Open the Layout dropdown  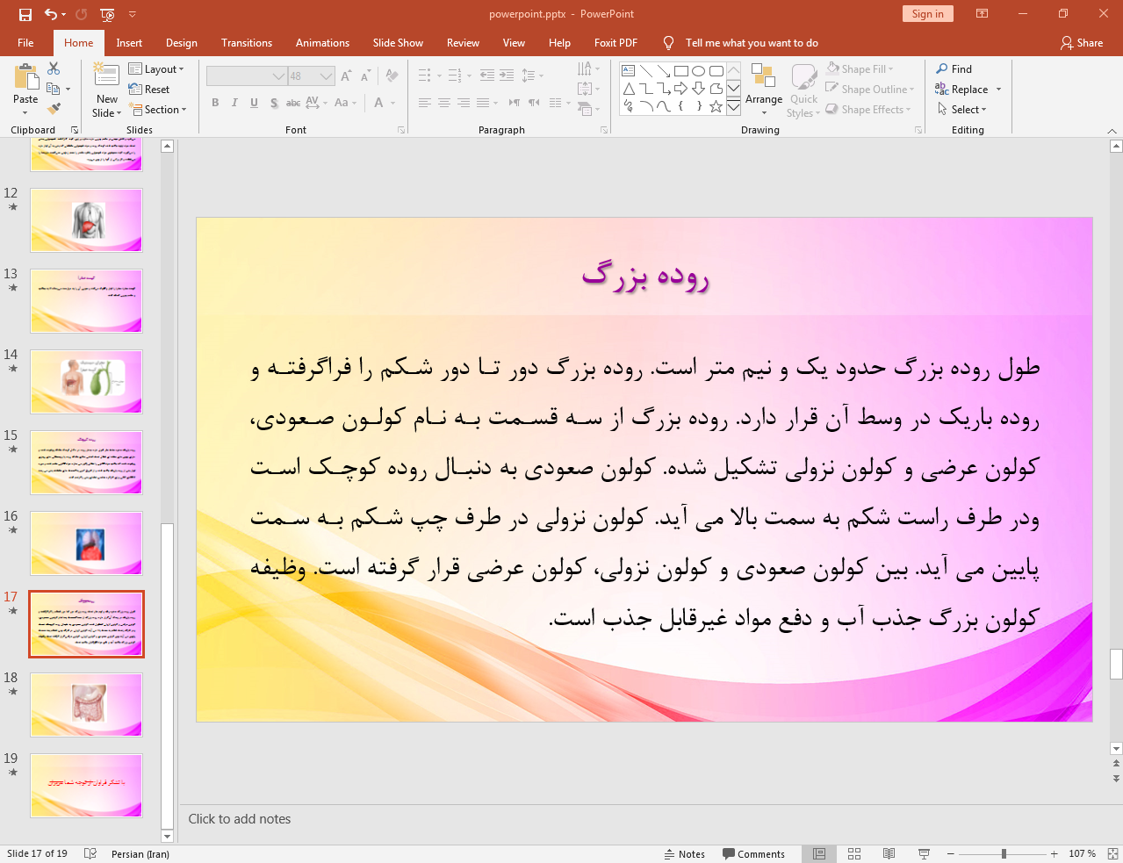(156, 68)
